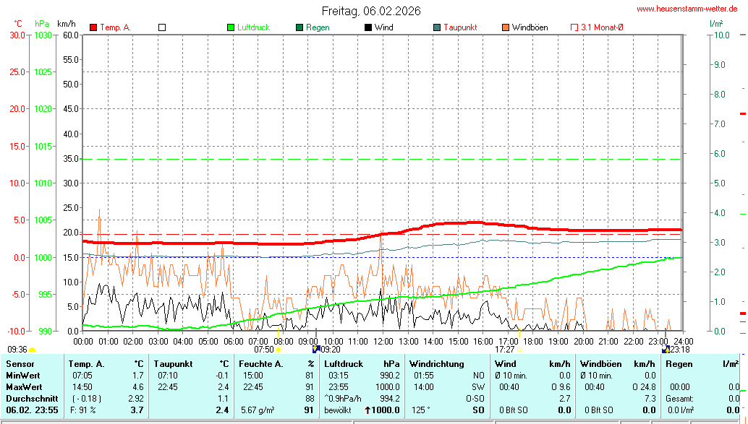The width and height of the screenshot is (748, 424).
Task: Click the teal Taupunkt legend square
Action: click(437, 27)
